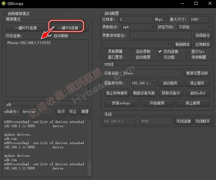Click the 刷新脚本 button
Screen dimensions: 216x180
(183, 44)
